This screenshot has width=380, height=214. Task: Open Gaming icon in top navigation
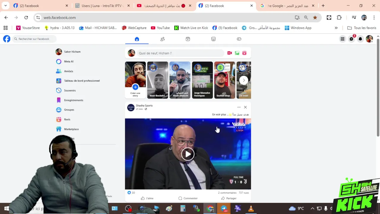(239, 39)
